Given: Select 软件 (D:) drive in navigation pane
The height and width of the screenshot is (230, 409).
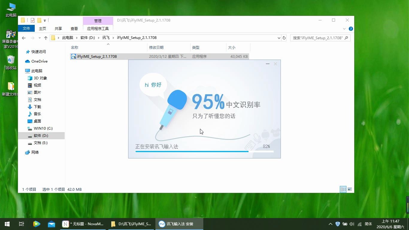Looking at the screenshot, I should pos(41,135).
